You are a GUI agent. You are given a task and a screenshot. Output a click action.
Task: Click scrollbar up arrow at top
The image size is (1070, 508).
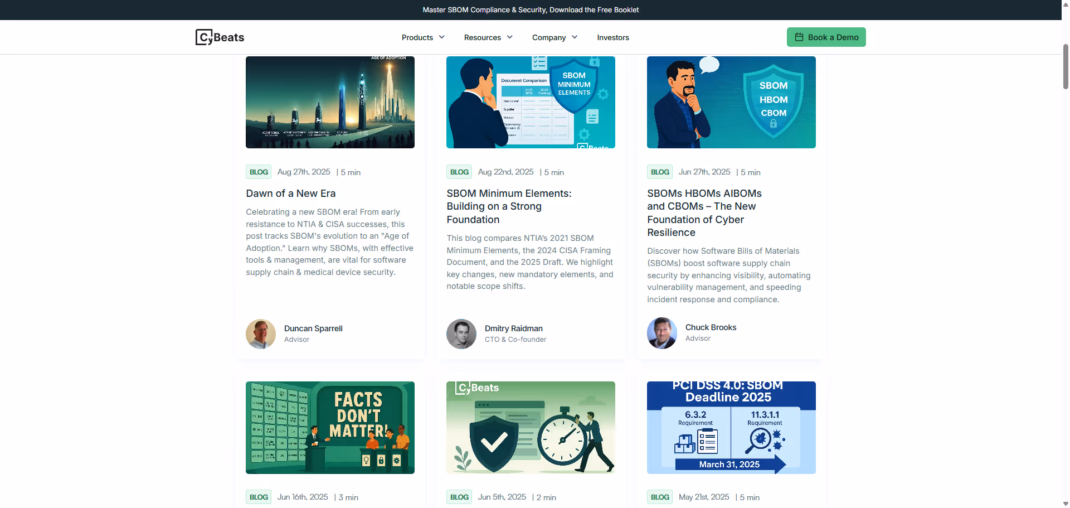pyautogui.click(x=1066, y=3)
